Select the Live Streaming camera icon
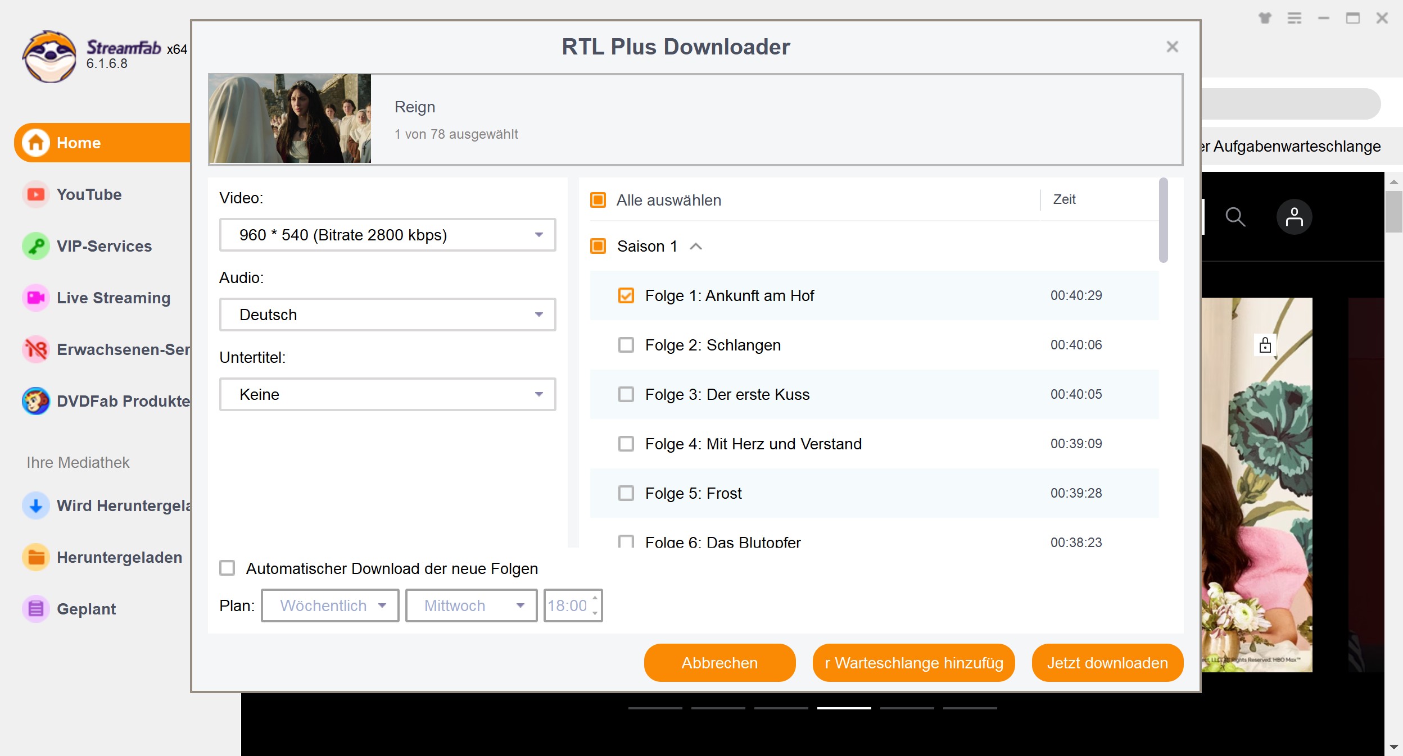Screen dimensions: 1403x756 point(36,298)
